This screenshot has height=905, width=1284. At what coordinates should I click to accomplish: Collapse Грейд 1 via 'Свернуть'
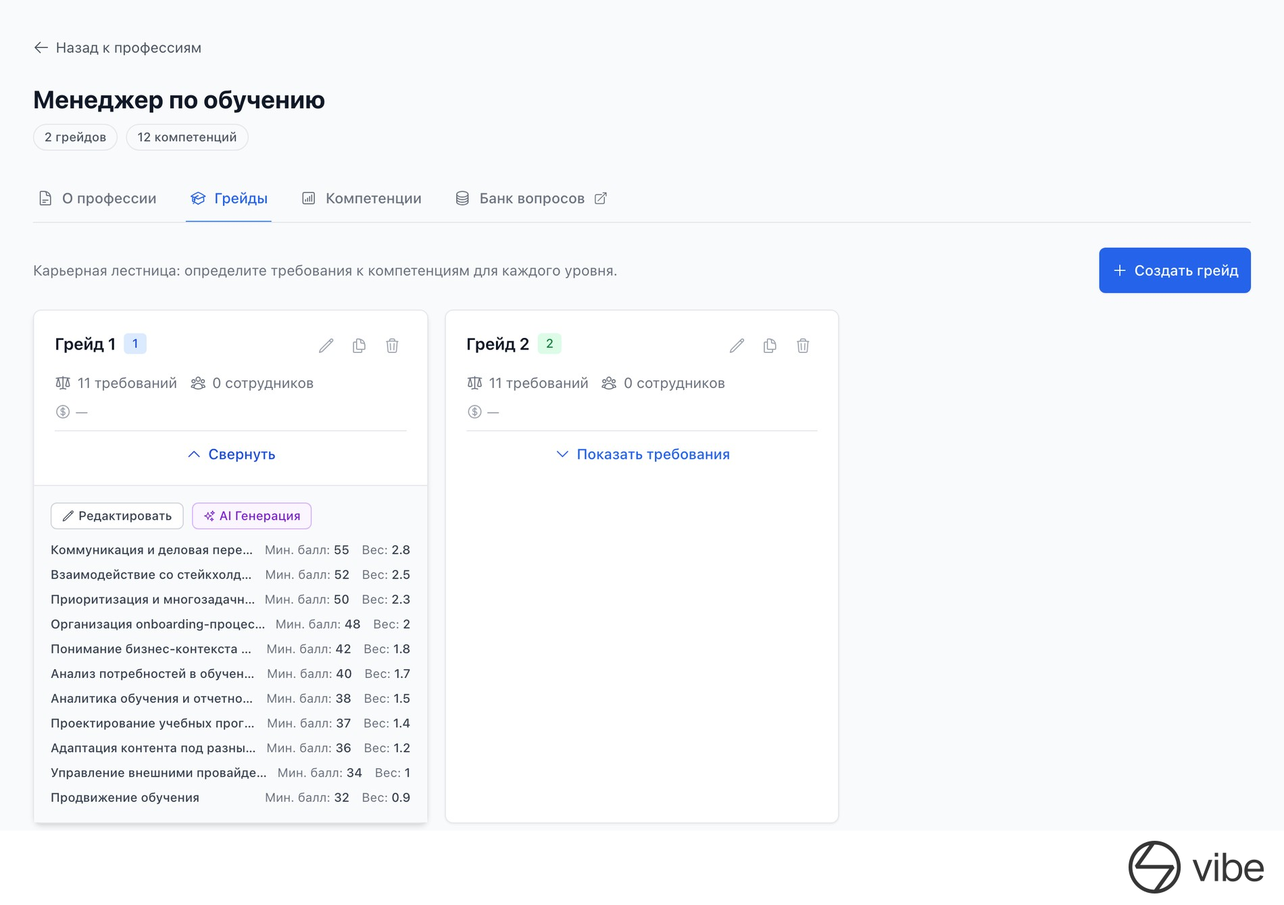point(231,454)
